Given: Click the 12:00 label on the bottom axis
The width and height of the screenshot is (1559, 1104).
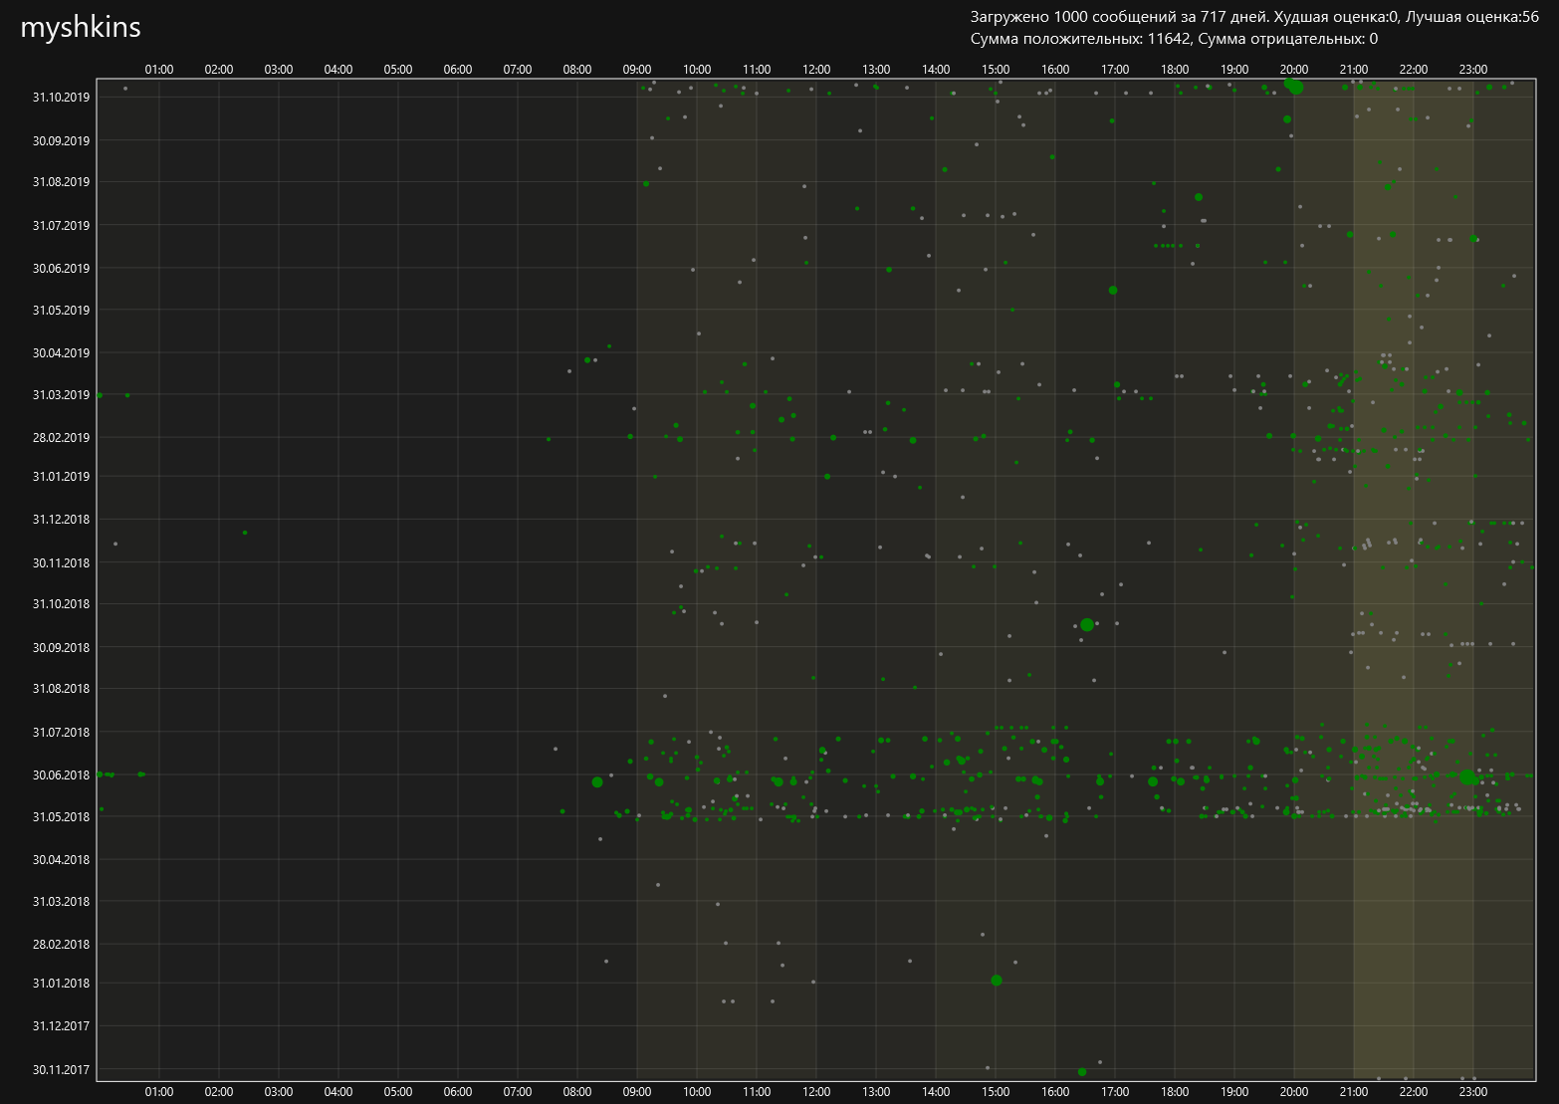Looking at the screenshot, I should tap(816, 1092).
